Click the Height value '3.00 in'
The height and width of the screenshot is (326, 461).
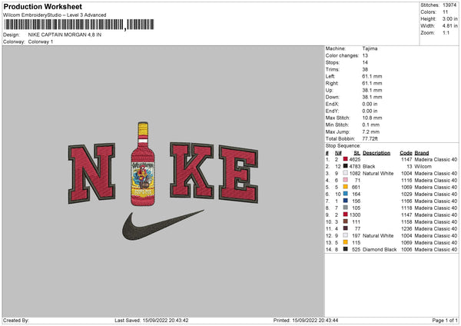449,18
